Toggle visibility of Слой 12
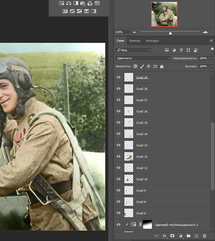This screenshot has width=215, height=241. 119,156
